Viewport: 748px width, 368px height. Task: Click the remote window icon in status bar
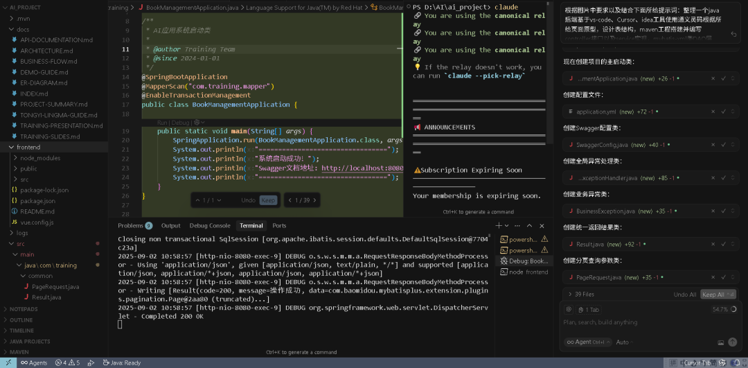point(8,362)
